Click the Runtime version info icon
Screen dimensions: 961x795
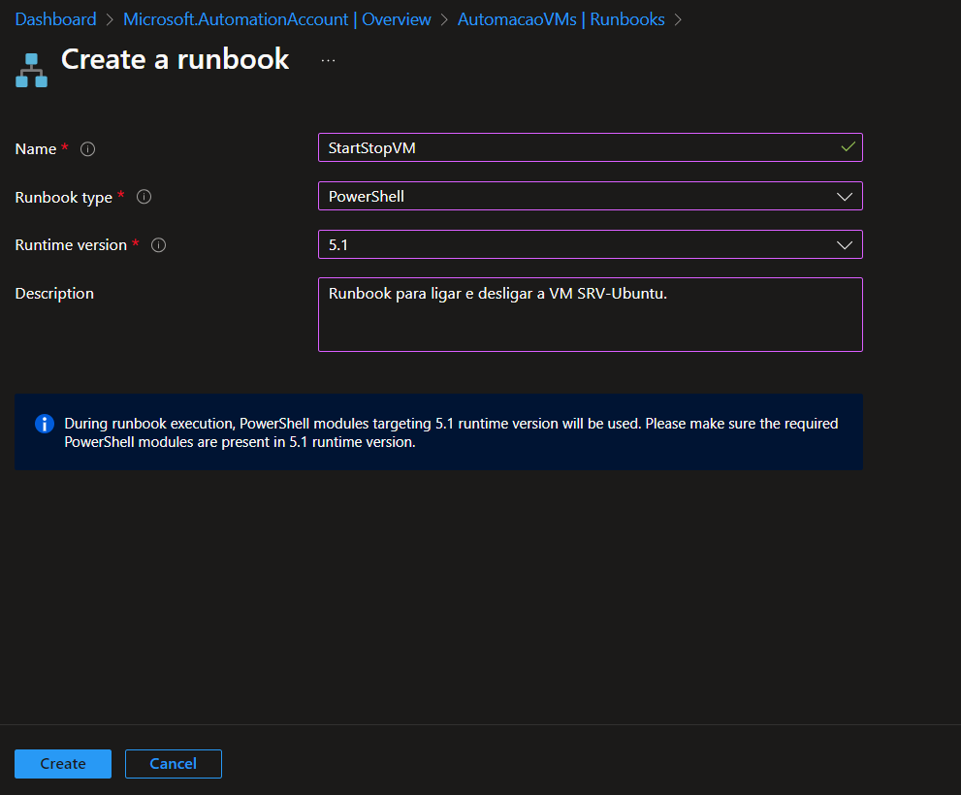click(159, 245)
